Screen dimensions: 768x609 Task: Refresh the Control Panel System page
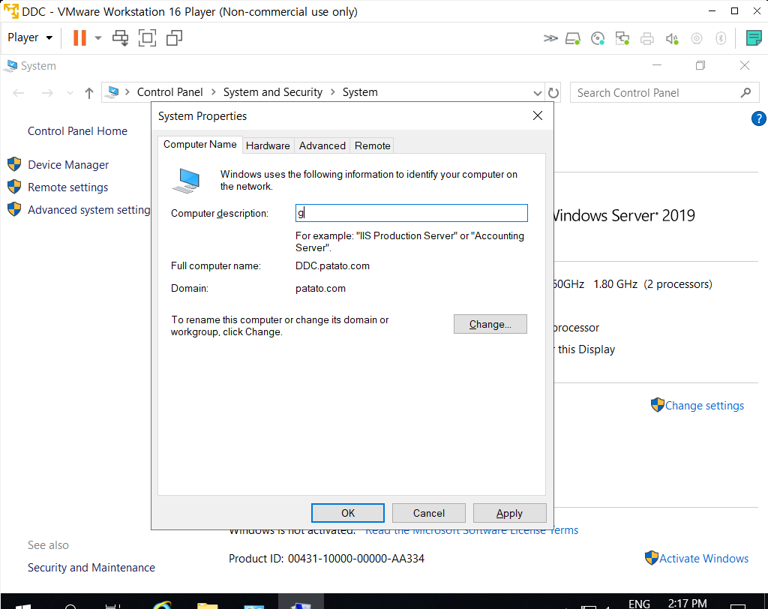tap(553, 93)
